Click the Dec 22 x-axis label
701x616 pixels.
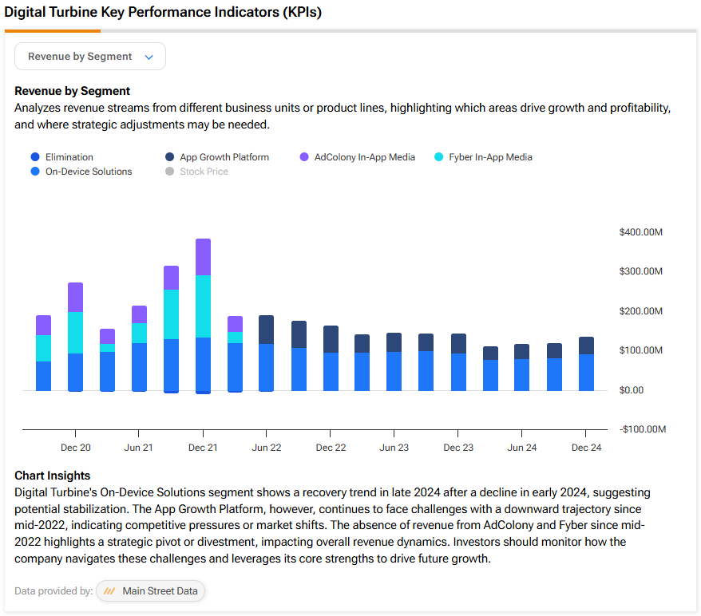coord(331,448)
